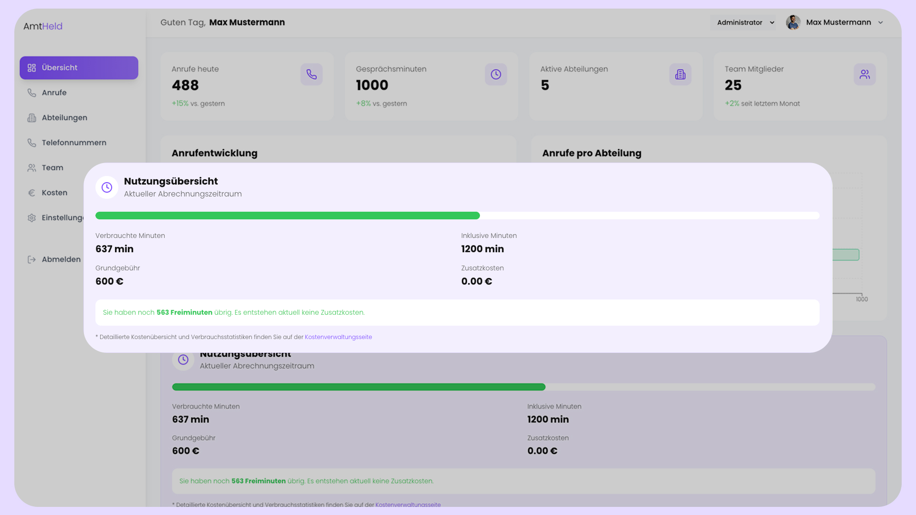
Task: Click the people icon in Team Mitglieder card
Action: tap(864, 74)
